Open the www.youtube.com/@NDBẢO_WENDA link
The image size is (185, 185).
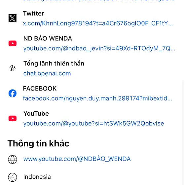pyautogui.click(x=77, y=159)
